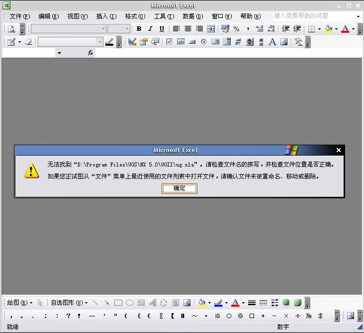
Task: Apply yellow fill color in Formatting toolbar
Action: 328,29
